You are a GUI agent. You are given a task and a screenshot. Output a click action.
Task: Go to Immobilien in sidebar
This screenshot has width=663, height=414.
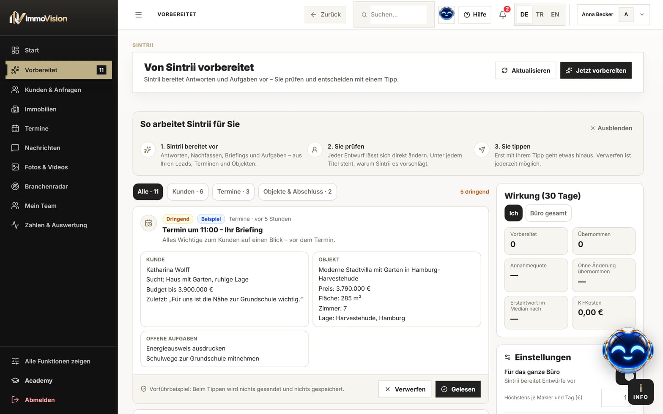(59, 109)
